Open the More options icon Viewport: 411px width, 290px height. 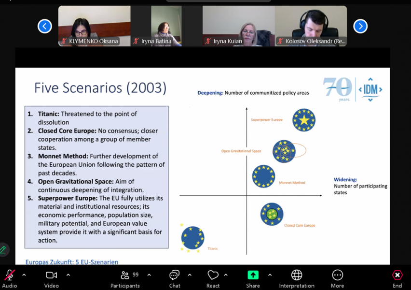pos(337,275)
